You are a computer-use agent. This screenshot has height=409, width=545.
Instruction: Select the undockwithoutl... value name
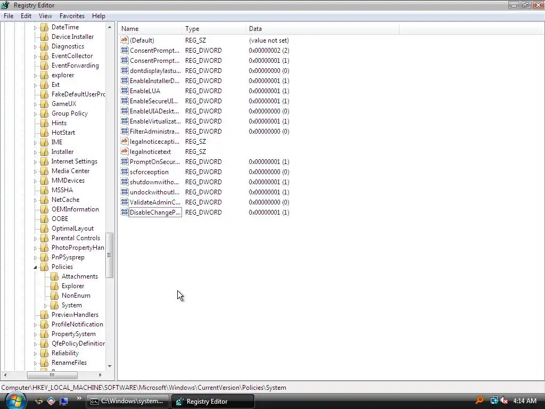click(x=155, y=192)
